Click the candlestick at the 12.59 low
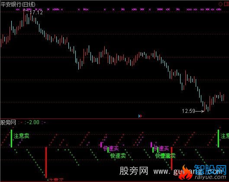This screenshot has width=229, height=182. coord(204,107)
